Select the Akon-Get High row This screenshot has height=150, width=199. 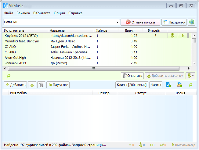click(x=97, y=58)
